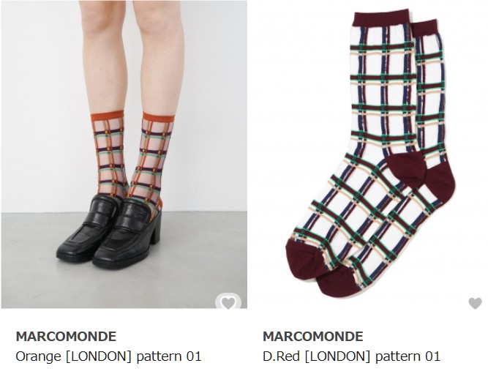Viewport: 488px width, 374px height.
Task: Open the Orange socks model photo
Action: (x=124, y=154)
